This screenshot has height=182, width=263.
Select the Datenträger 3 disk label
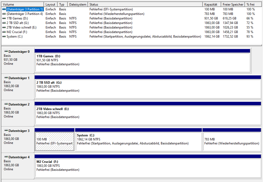click(19, 131)
